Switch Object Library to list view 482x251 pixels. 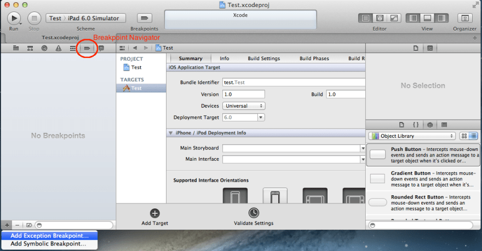pos(473,136)
